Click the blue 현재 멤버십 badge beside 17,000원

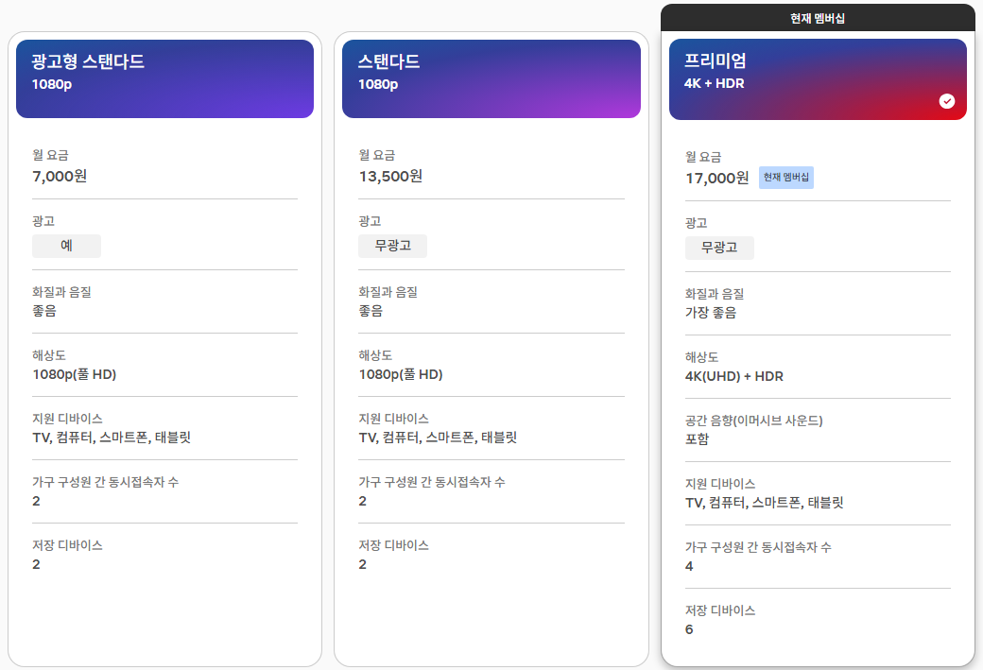pos(786,178)
